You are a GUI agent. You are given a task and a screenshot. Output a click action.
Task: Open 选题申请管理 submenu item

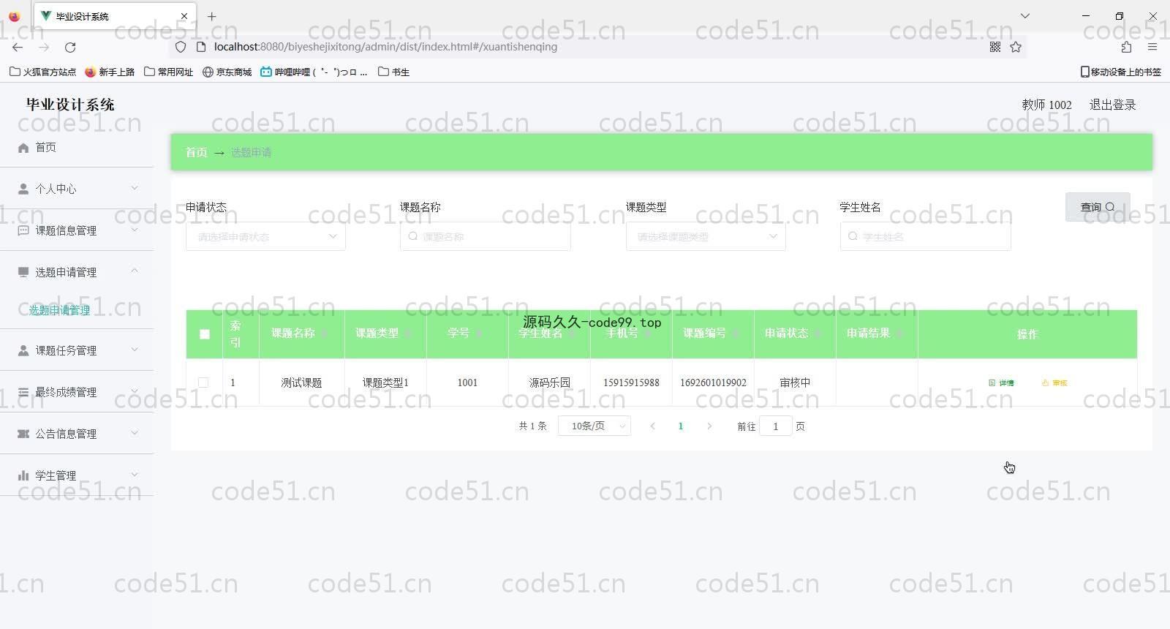pos(59,310)
